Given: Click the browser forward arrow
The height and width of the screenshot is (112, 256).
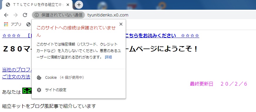Looking at the screenshot, I should 16,15.
